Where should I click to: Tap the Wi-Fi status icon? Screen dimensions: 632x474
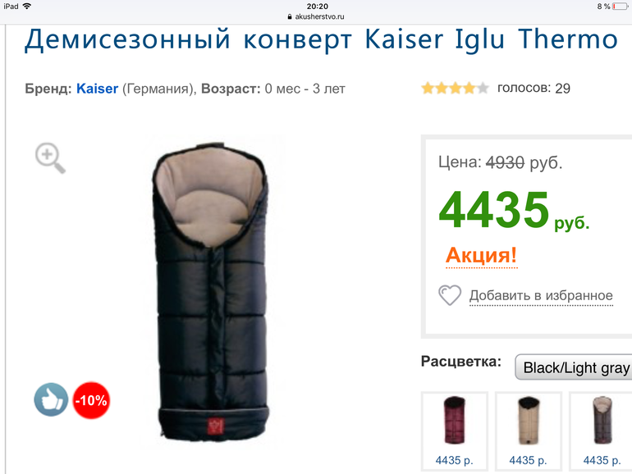[x=27, y=6]
